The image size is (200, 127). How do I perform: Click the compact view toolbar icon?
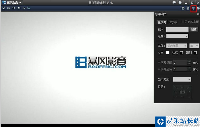click(29, 8)
